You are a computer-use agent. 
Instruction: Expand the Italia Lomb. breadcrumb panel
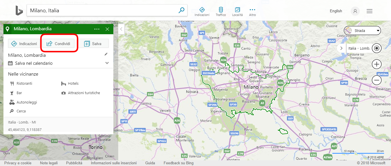(341, 48)
